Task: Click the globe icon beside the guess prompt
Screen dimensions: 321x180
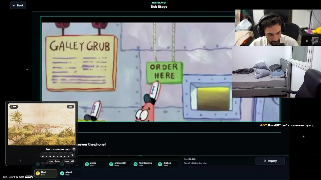Action: tap(74, 149)
